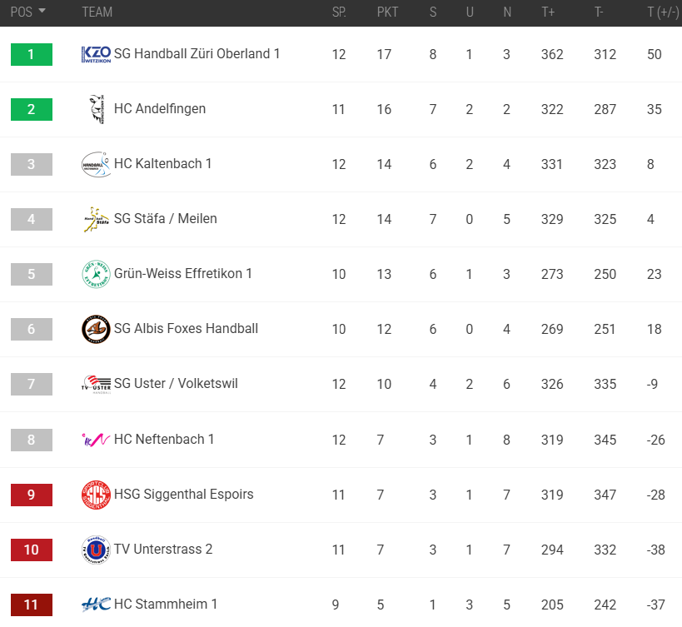Click the HC Neftenbach pink logo

[97, 439]
